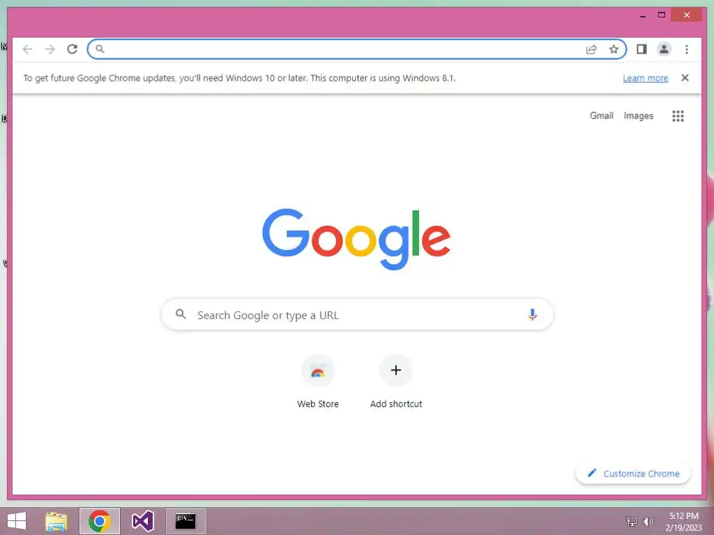Image resolution: width=714 pixels, height=535 pixels.
Task: Open the Web Store shortcut
Action: pyautogui.click(x=318, y=382)
